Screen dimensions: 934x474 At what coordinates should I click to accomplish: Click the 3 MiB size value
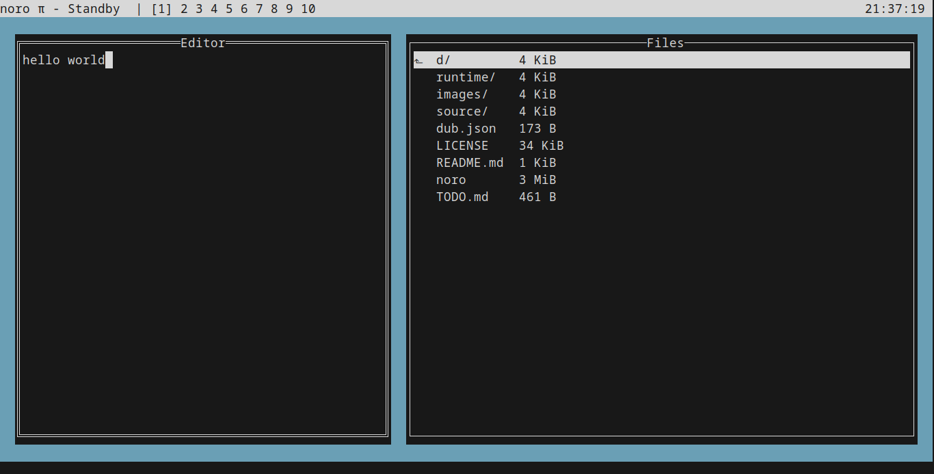click(x=537, y=180)
